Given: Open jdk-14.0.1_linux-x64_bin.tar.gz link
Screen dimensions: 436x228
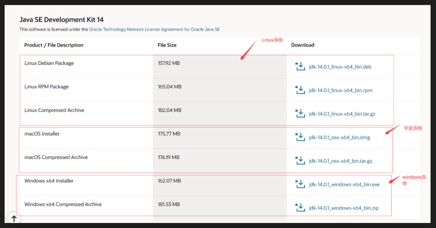Looking at the screenshot, I should tap(342, 114).
